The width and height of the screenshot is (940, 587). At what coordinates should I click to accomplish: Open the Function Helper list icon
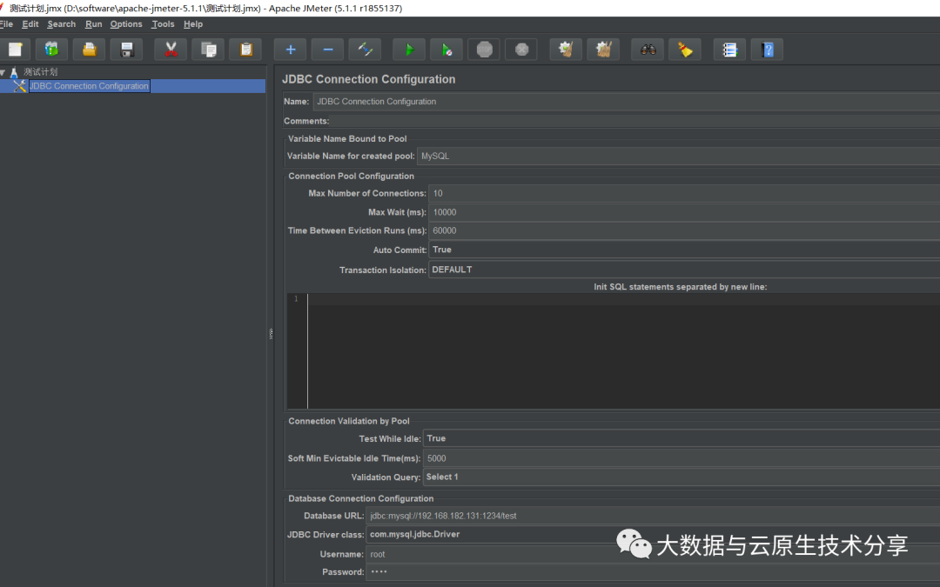click(x=729, y=50)
